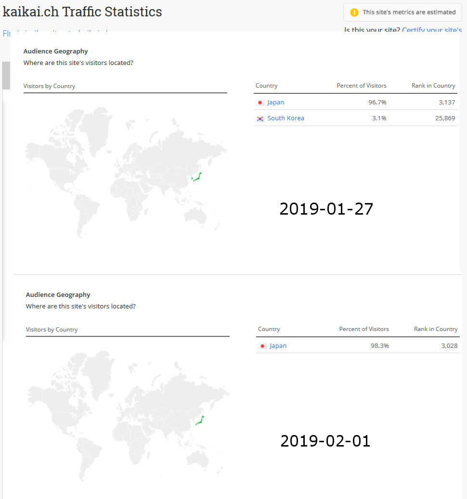Click the 98.3% visitors value for Japan
The width and height of the screenshot is (467, 499).
coord(379,346)
